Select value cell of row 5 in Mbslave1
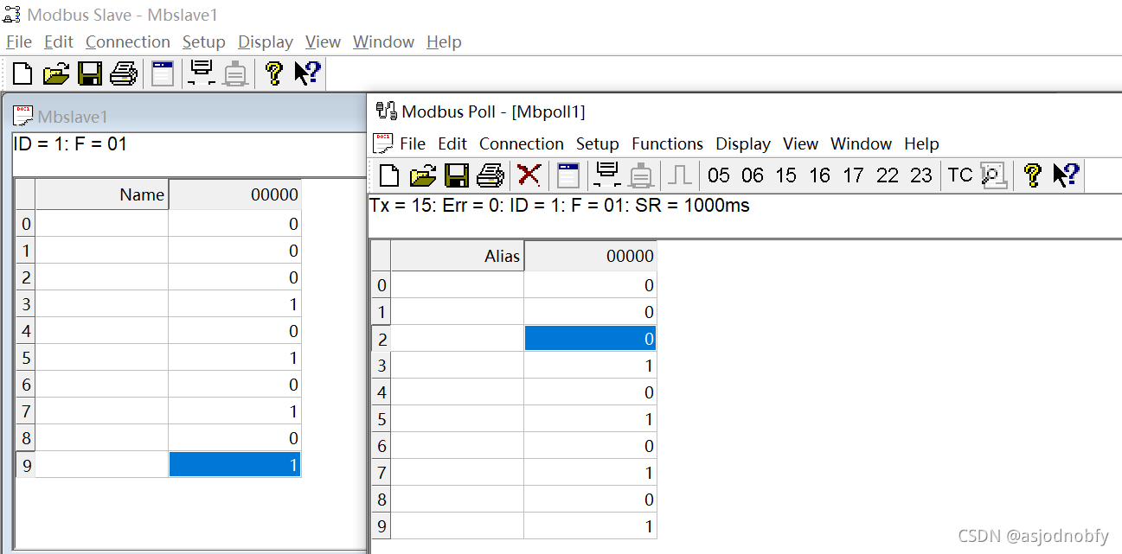 coord(235,358)
